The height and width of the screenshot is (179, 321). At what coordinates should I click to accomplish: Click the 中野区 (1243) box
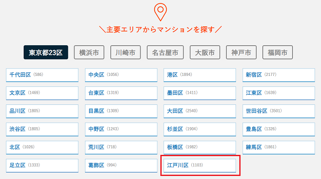121,129
